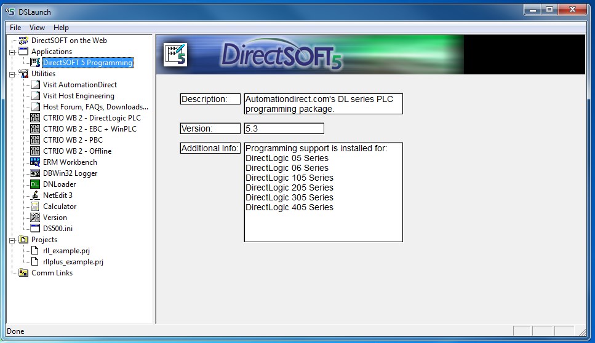Open the File menu
Image resolution: width=595 pixels, height=343 pixels.
tap(15, 28)
